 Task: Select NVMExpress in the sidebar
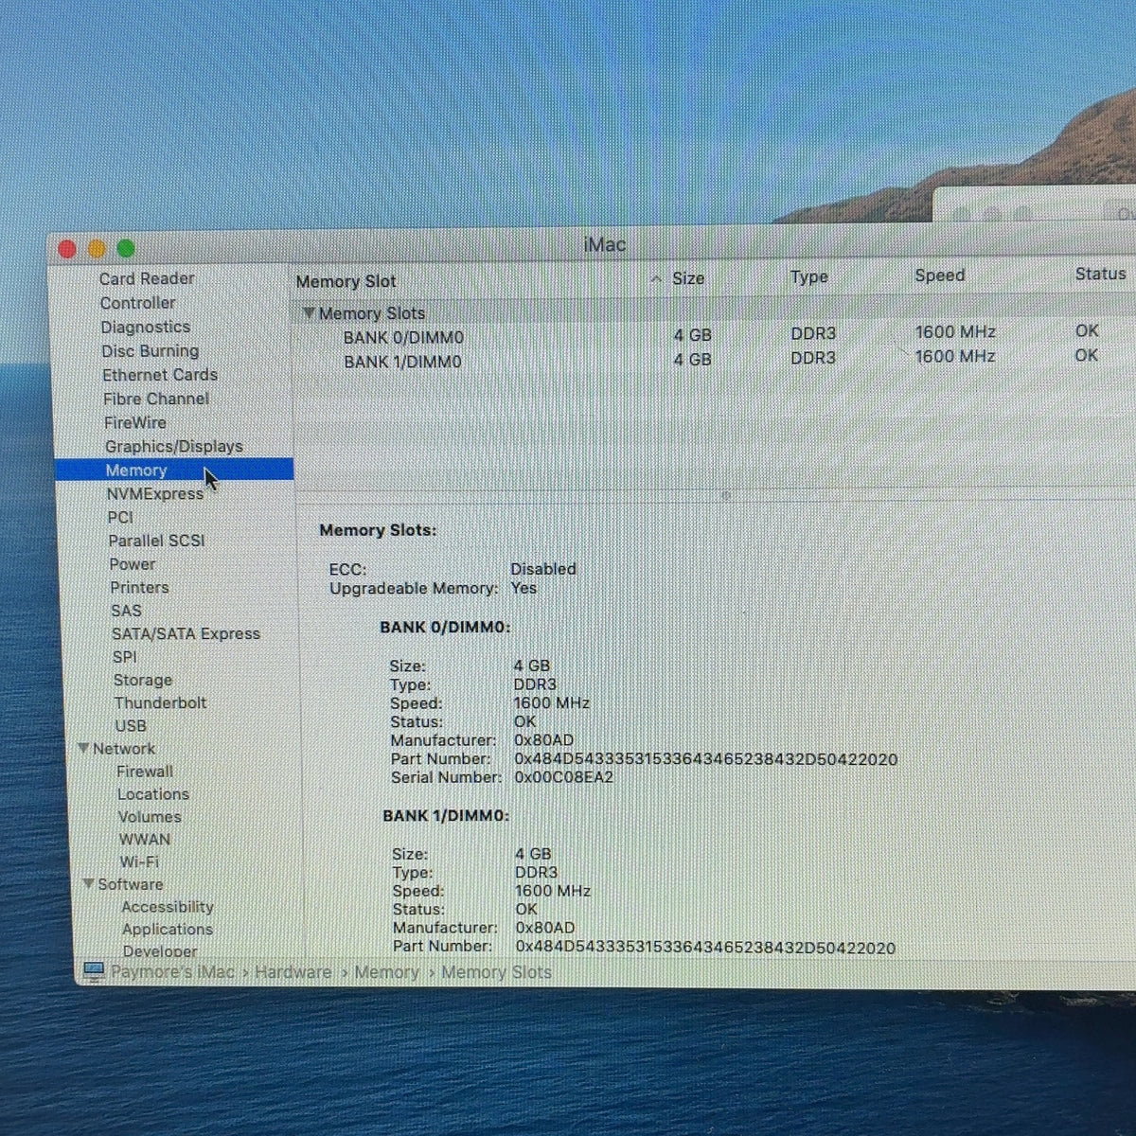coord(154,493)
